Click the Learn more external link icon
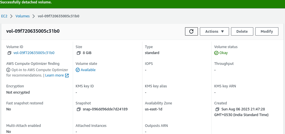The height and width of the screenshot is (134, 285). tap(67, 75)
